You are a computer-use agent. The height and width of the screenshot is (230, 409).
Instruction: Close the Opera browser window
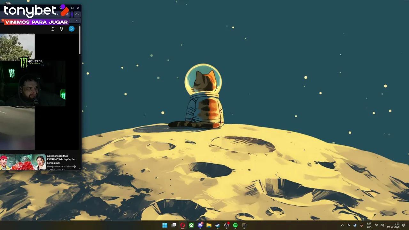pos(78,8)
